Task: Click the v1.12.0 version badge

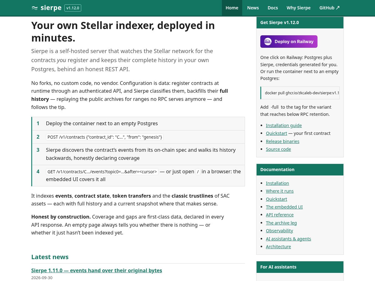Action: point(73,8)
